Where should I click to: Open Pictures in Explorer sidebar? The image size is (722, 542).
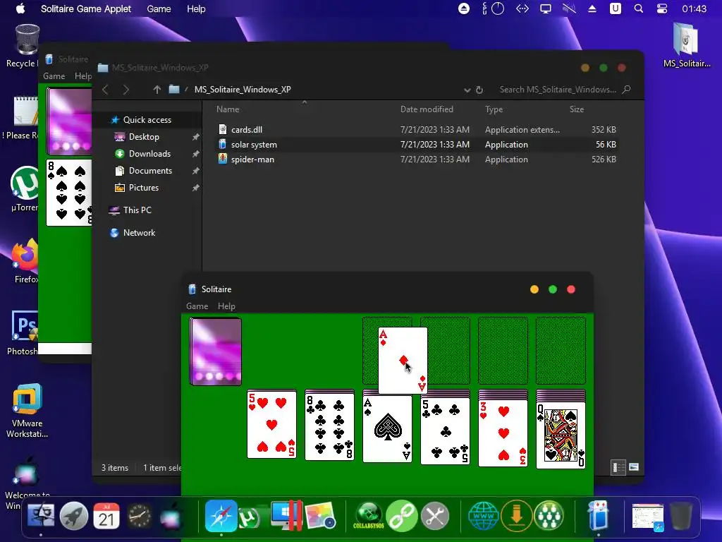(144, 188)
